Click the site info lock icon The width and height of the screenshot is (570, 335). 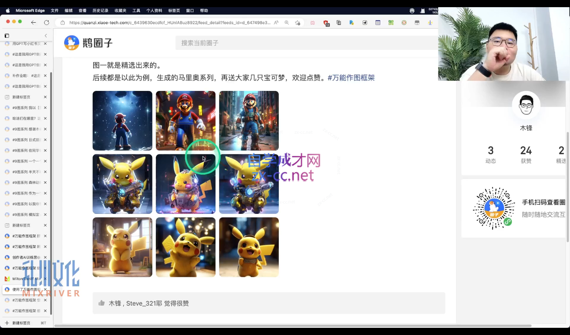tap(63, 23)
